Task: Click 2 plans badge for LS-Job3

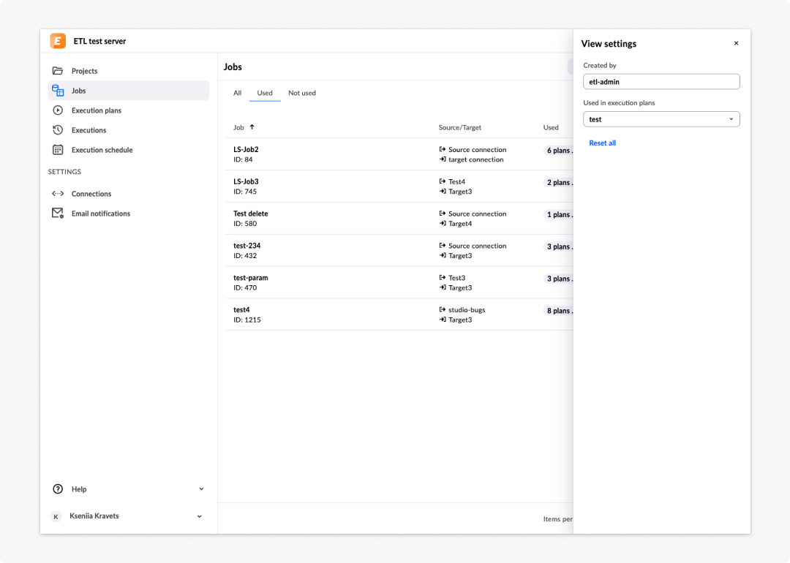Action: pos(558,182)
